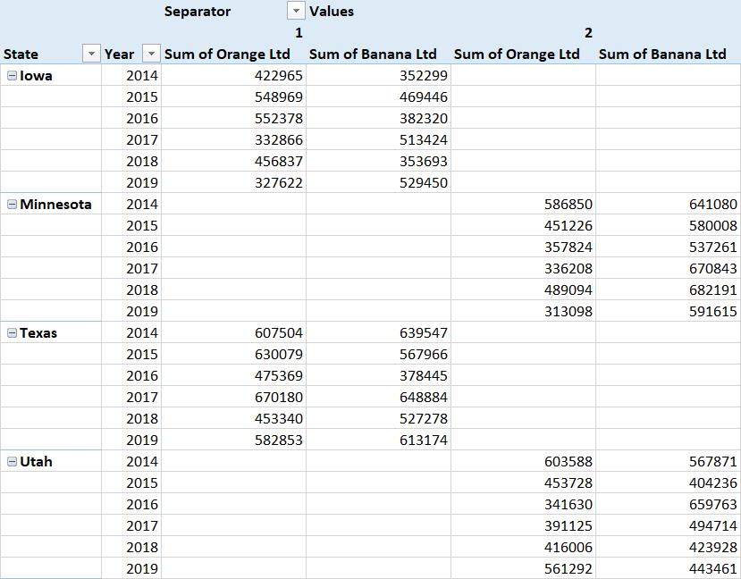Image resolution: width=741 pixels, height=579 pixels.
Task: Click cell with value 336208
Action: [x=523, y=268]
